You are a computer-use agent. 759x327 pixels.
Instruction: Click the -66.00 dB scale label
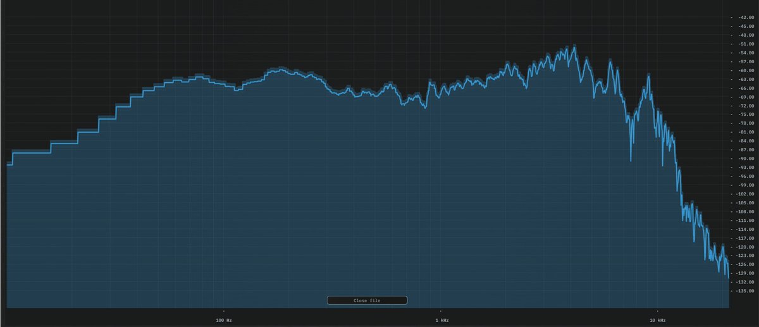pos(745,89)
